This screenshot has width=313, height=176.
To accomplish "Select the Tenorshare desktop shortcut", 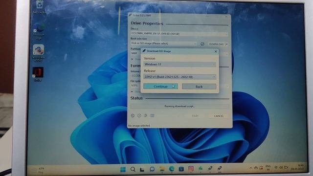I will (x=38, y=53).
